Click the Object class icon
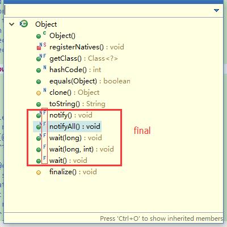The image size is (227, 227). pyautogui.click(x=24, y=24)
